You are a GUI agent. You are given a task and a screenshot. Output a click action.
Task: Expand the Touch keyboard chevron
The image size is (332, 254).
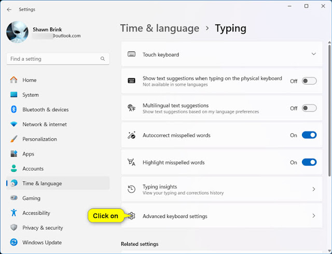pyautogui.click(x=313, y=54)
